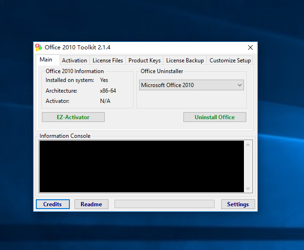
Task: Click the 'Office Uninstaller' group label
Action: (162, 71)
